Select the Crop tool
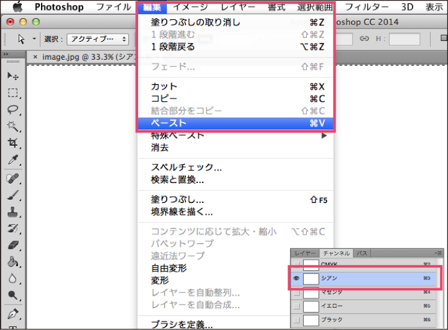 (x=13, y=143)
